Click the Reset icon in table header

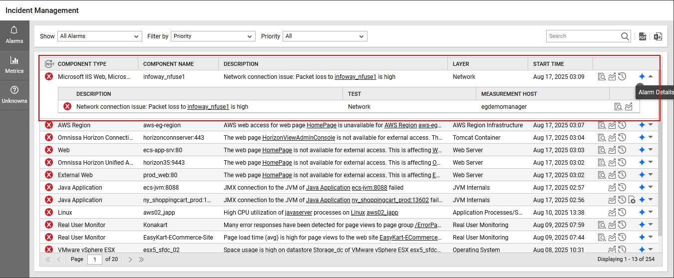point(49,64)
